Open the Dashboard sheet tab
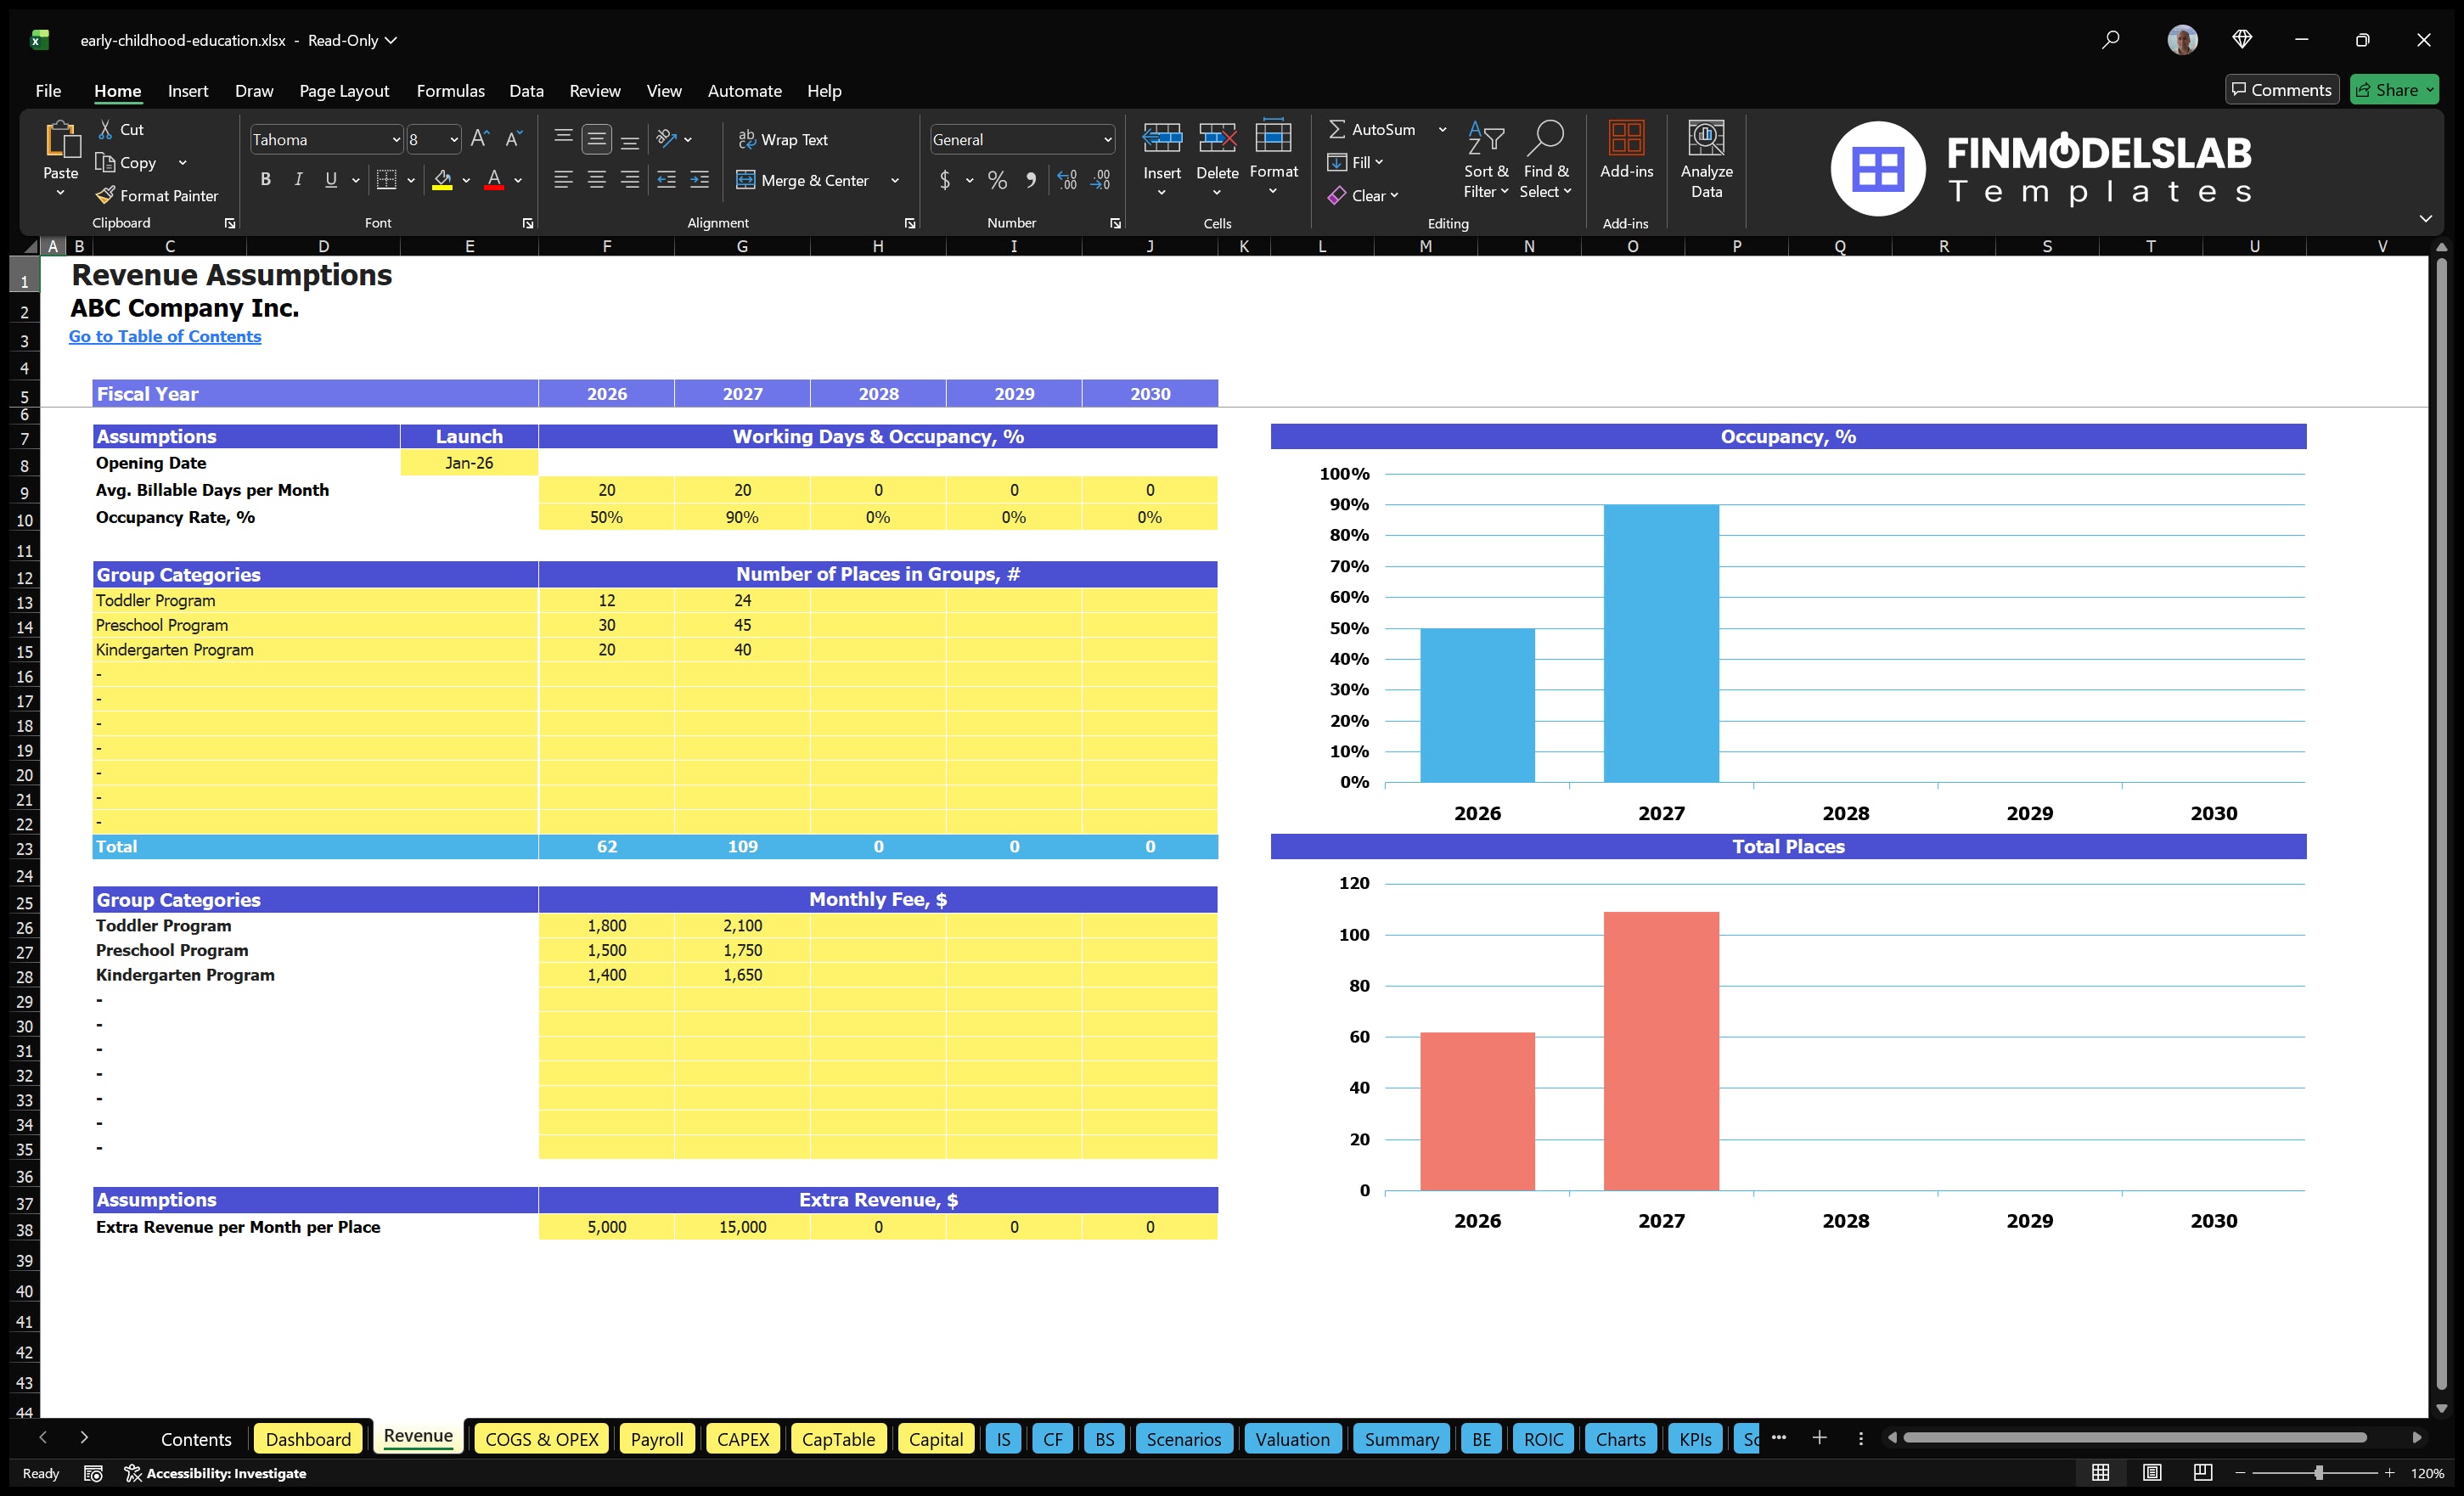 (308, 1439)
